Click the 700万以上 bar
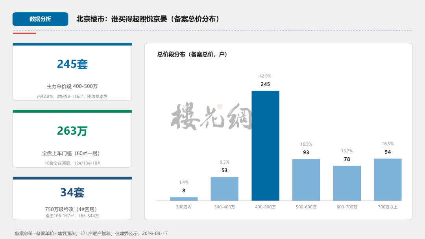 388,180
